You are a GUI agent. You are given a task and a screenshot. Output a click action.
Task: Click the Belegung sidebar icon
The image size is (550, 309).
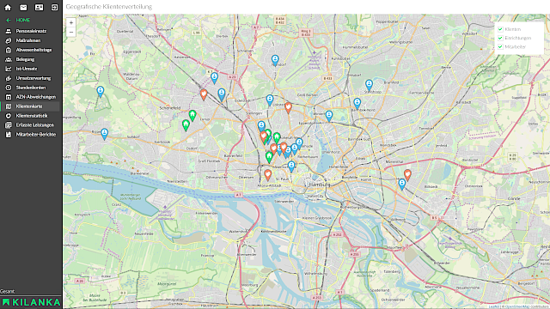[x=9, y=59]
